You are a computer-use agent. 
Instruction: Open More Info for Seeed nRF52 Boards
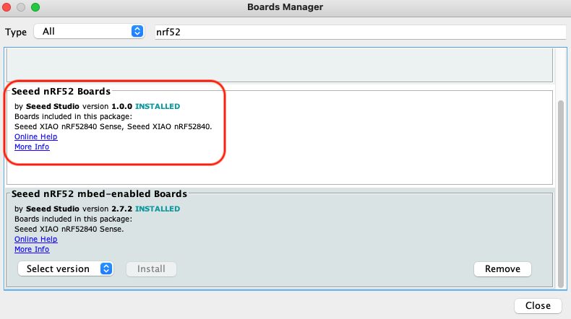[32, 147]
